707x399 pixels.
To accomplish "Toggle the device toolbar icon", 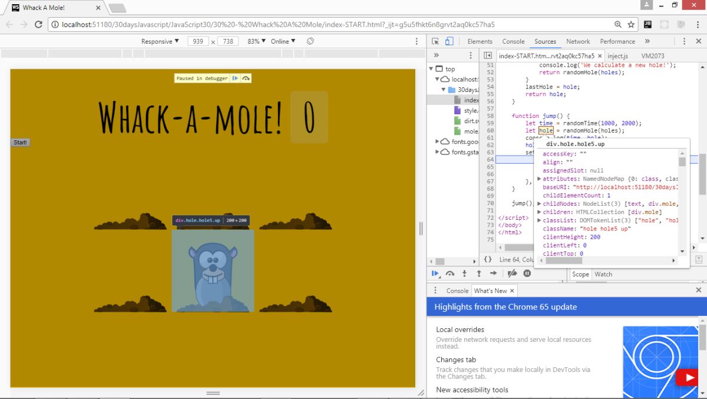I will coord(449,41).
